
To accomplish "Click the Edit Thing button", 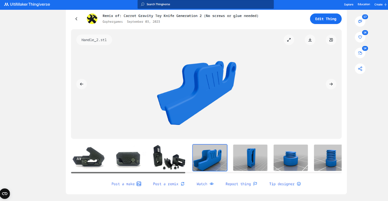I will 326,19.
